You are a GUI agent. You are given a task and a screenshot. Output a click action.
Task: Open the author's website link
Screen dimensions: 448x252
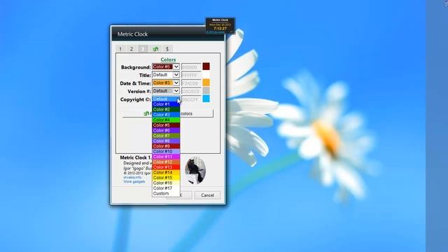[132, 177]
